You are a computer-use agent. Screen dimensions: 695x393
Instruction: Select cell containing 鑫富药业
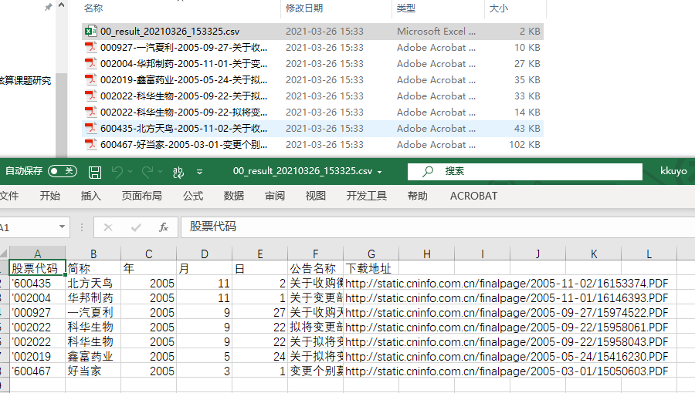click(x=93, y=356)
